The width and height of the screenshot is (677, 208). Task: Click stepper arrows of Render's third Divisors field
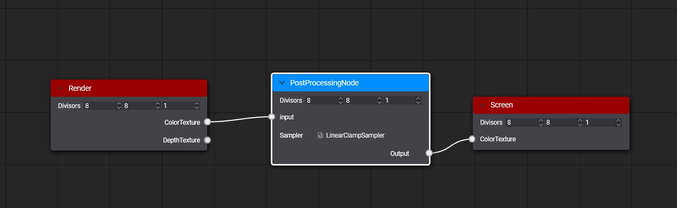tap(196, 106)
